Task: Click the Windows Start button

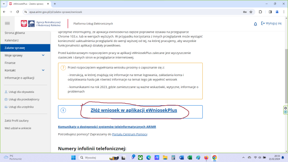Action: [x=74, y=158]
